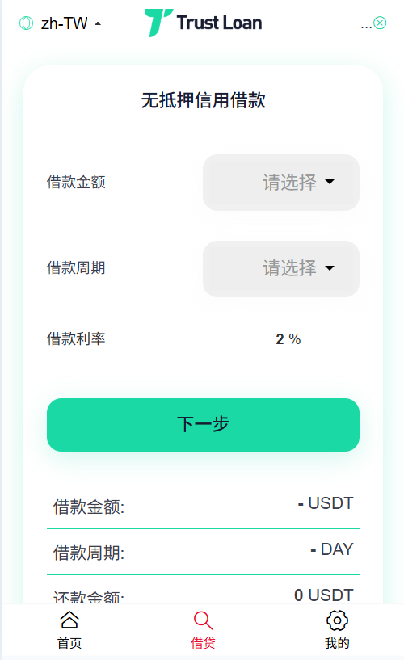This screenshot has height=660, width=404.
Task: Click the 借款周期 DAY summary row
Action: tap(204, 553)
